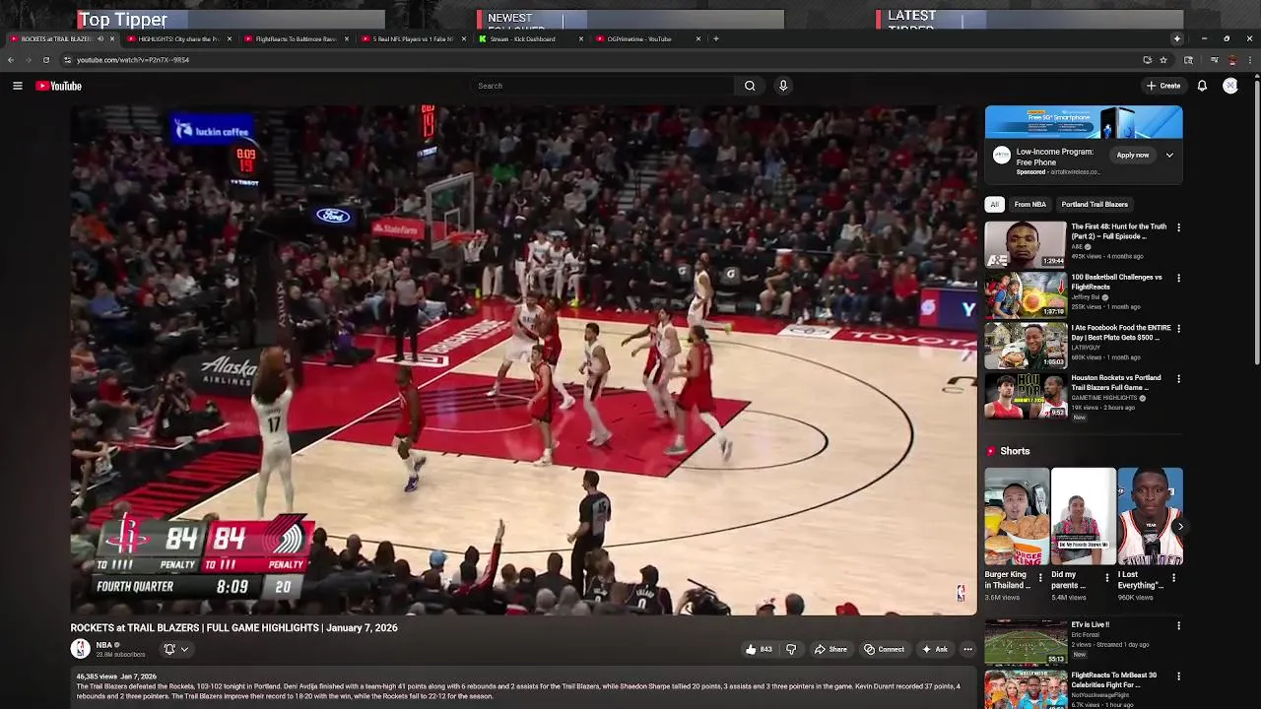Image resolution: width=1261 pixels, height=709 pixels.
Task: Open the 'Burger King in Thailand' short
Action: pos(1017,516)
